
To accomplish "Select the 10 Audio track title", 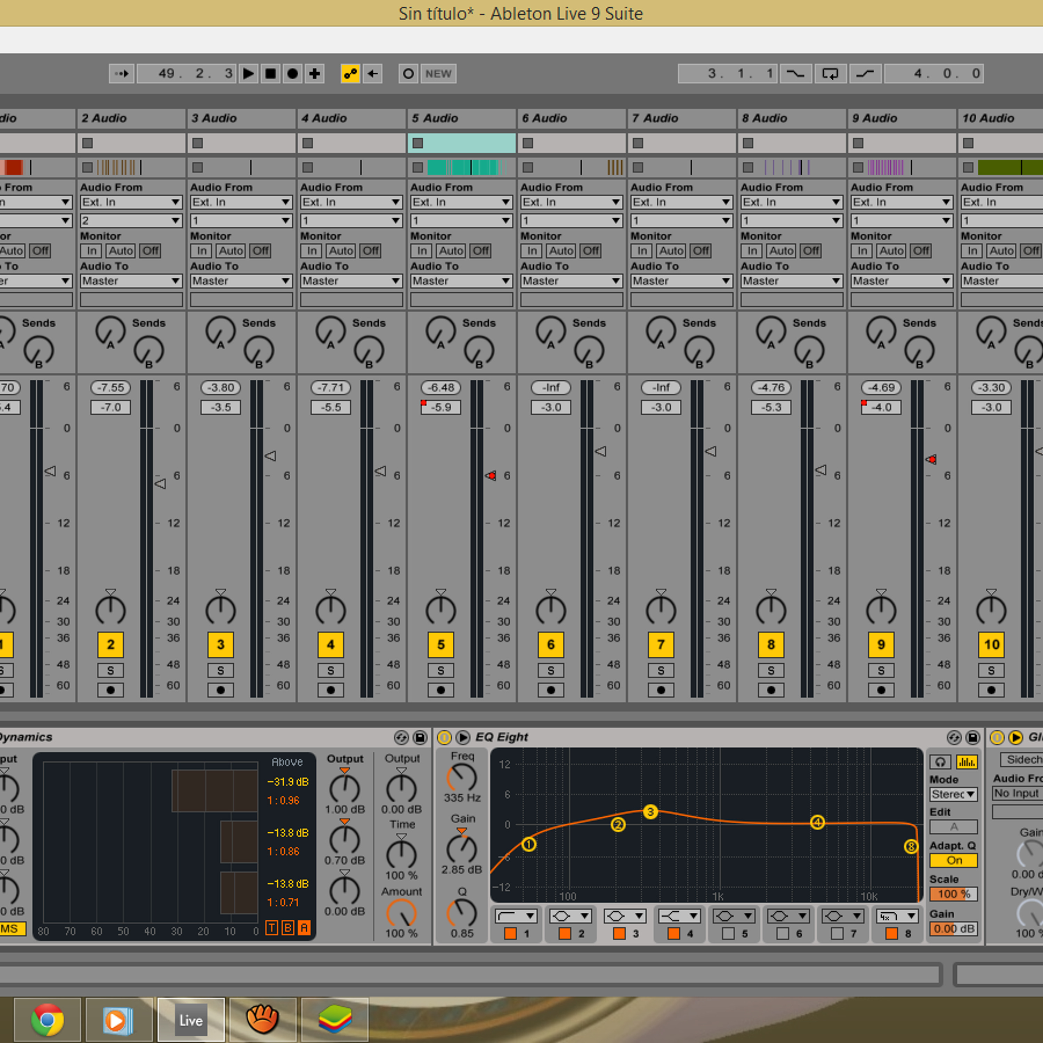I will coord(1001,118).
